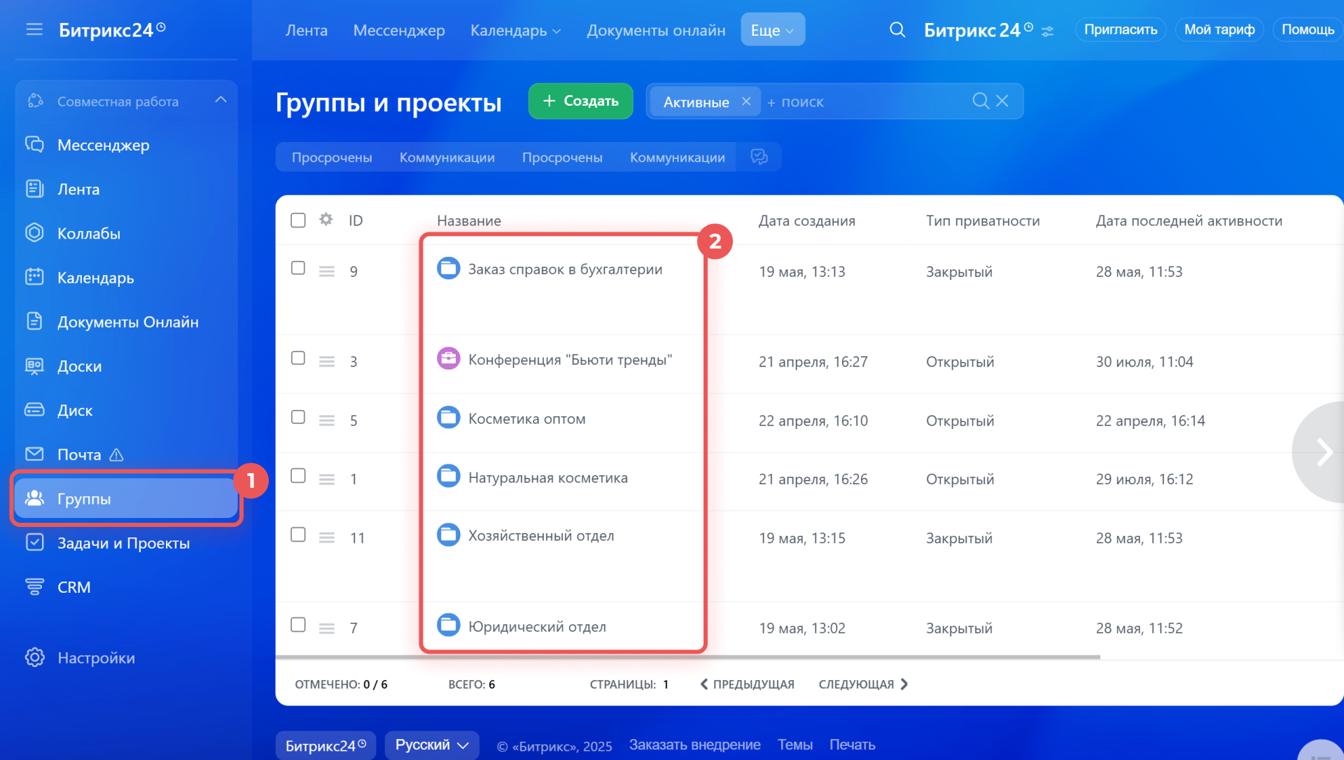
Task: Open the row menu for group ID 9
Action: (327, 271)
